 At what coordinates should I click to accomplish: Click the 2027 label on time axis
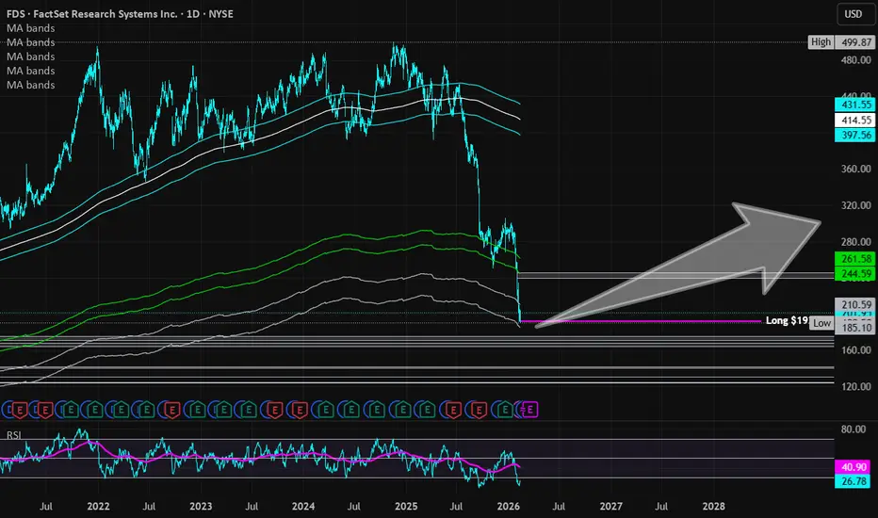pyautogui.click(x=610, y=506)
